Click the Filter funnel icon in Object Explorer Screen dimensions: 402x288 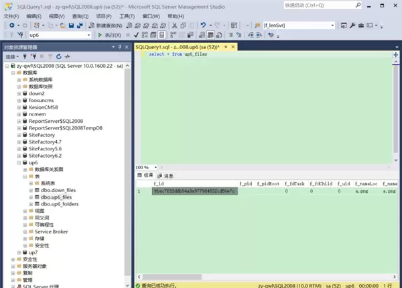[x=50, y=57]
